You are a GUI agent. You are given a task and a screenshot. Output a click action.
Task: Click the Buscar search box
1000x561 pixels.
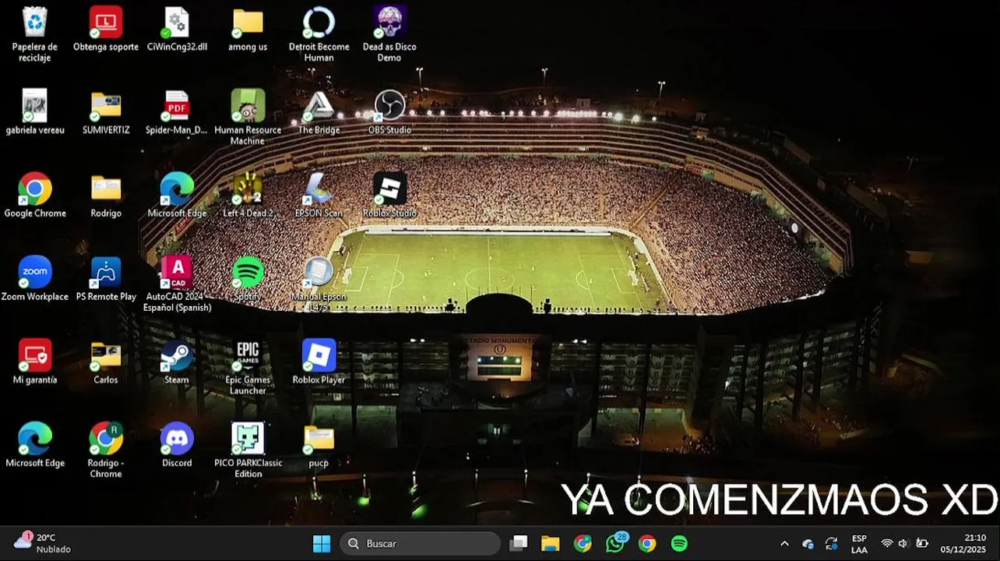point(420,544)
